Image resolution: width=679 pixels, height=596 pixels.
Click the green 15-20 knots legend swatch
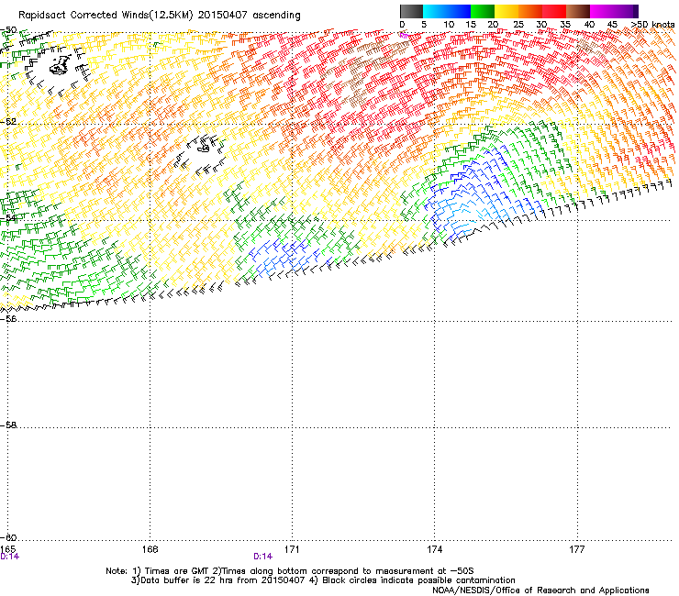[x=483, y=11]
